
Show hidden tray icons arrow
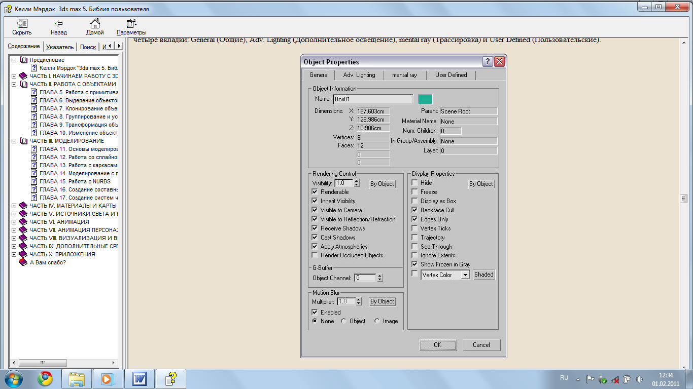[x=578, y=379]
